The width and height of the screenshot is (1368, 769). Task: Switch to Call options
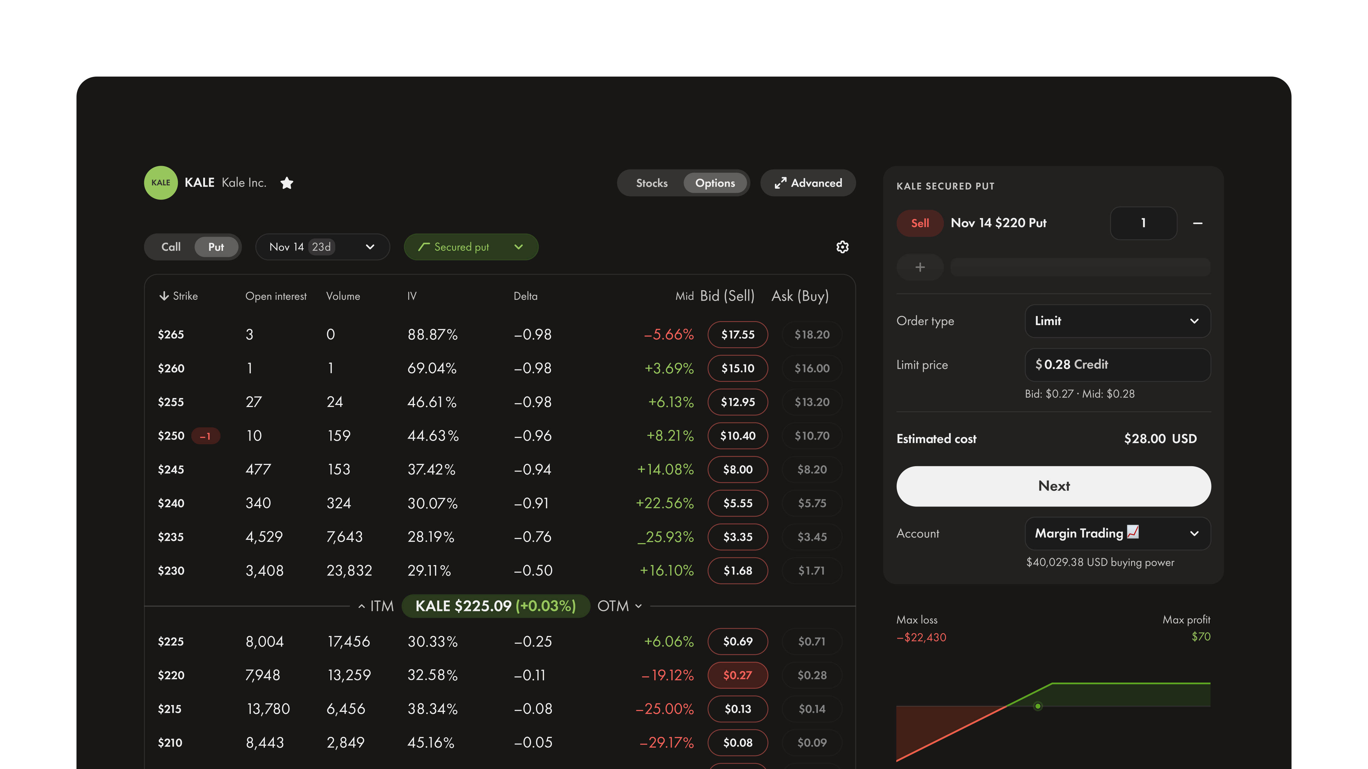click(x=171, y=247)
